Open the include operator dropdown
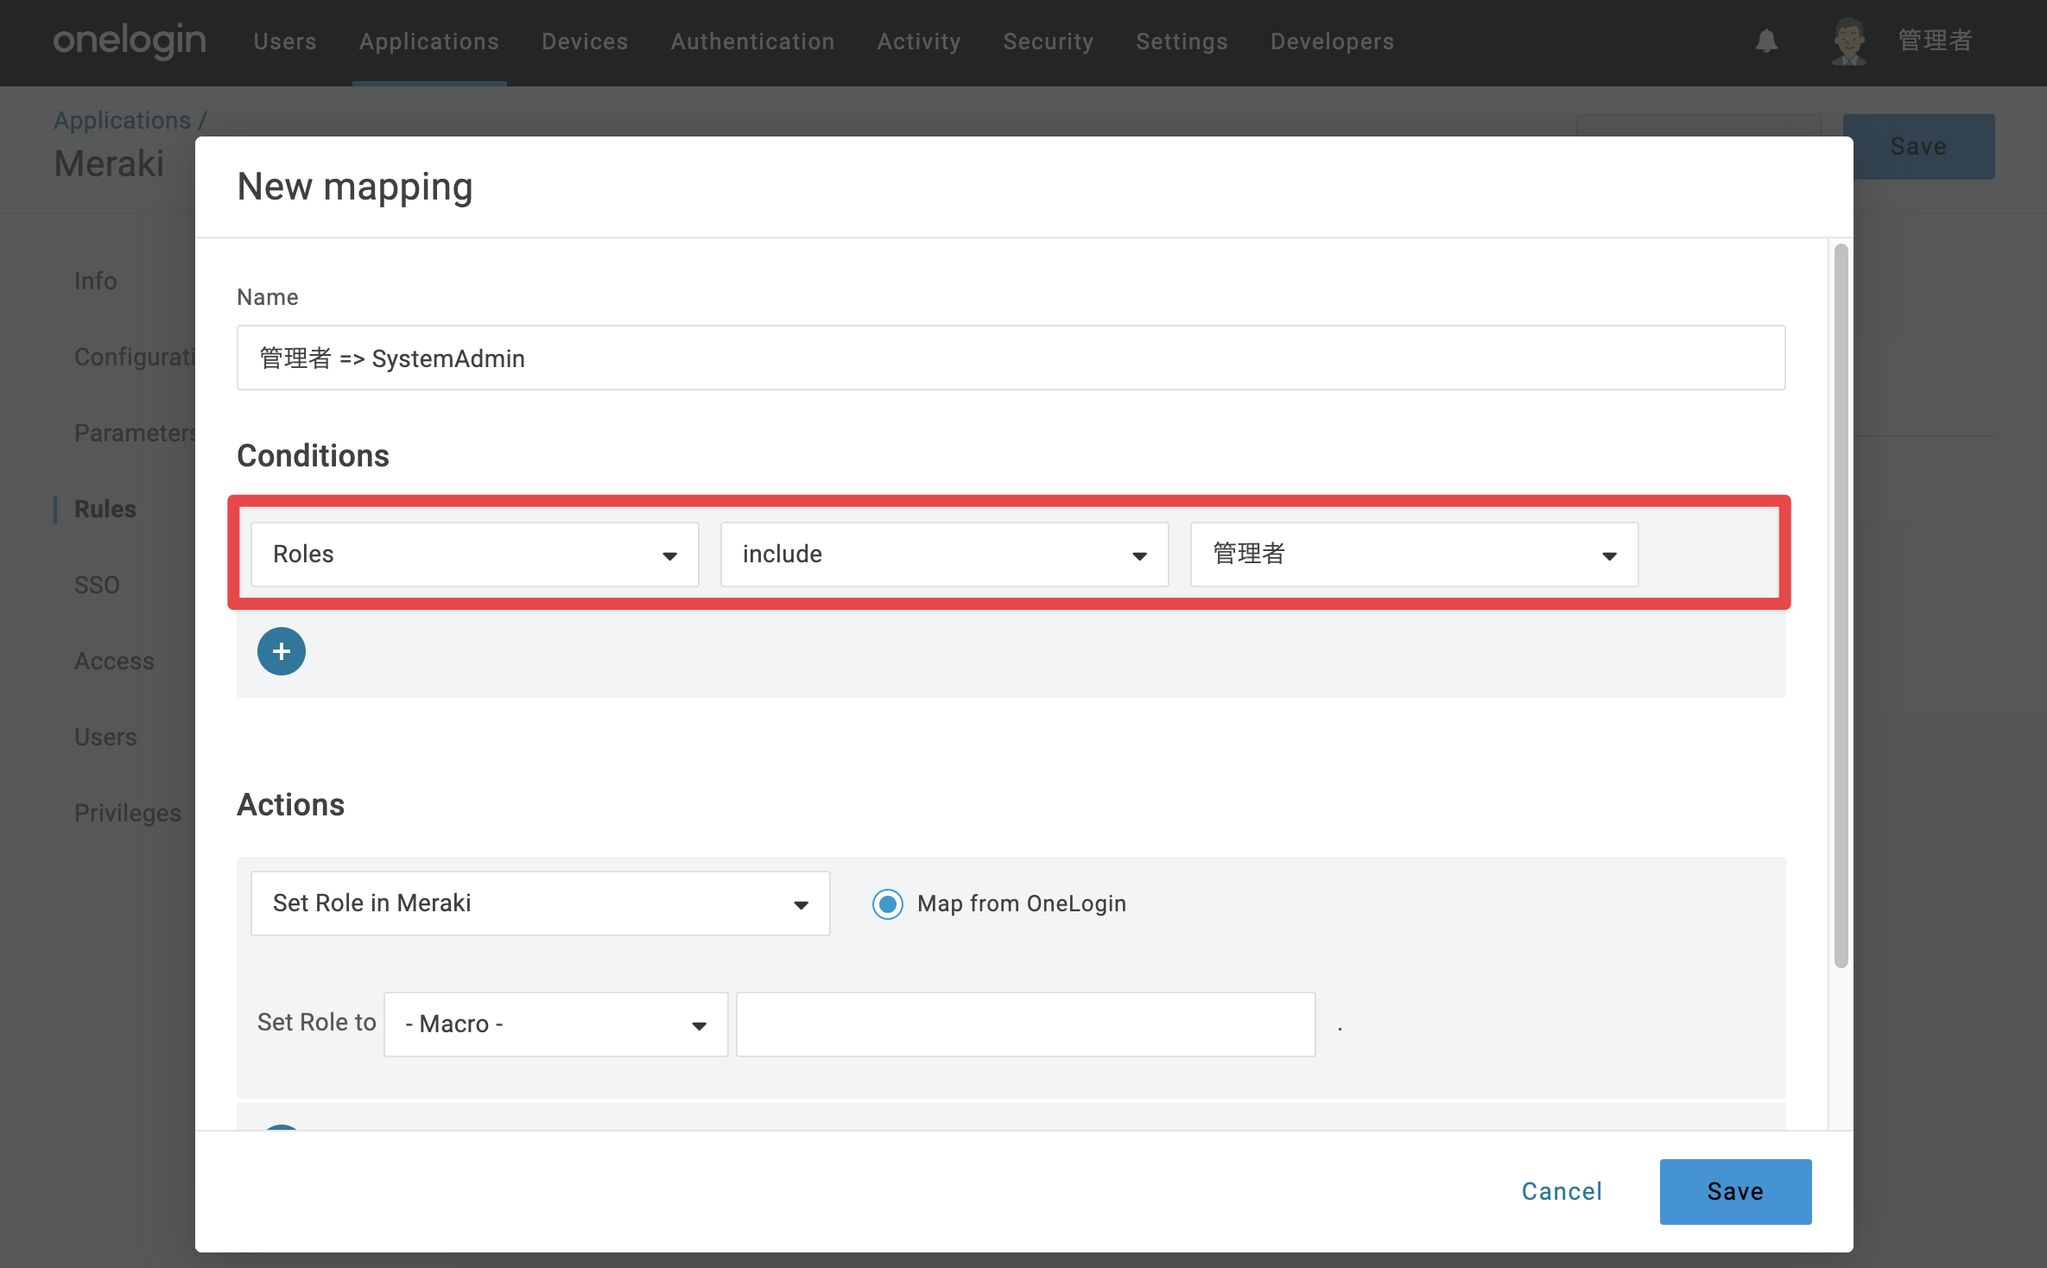Viewport: 2047px width, 1268px height. [944, 554]
